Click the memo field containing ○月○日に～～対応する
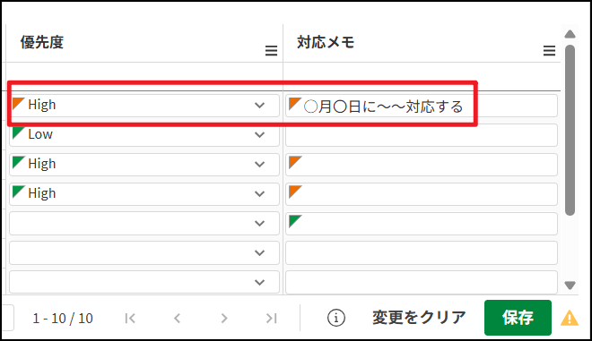This screenshot has height=341, width=592. 422,106
